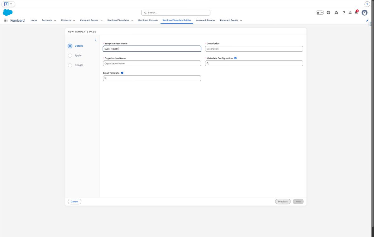
Task: Expand the Kemicard Templates dropdown chevron
Action: click(132, 21)
